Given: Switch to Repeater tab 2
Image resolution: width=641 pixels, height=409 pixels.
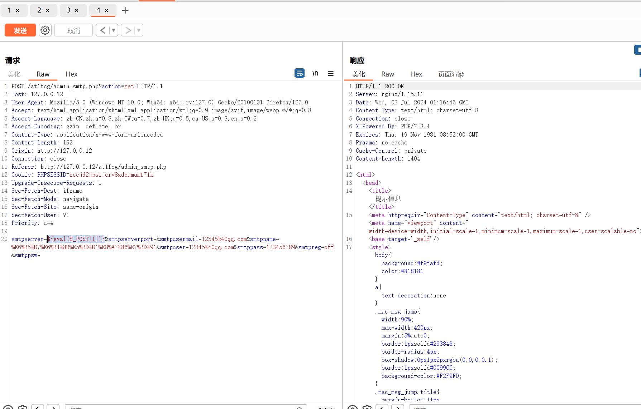Looking at the screenshot, I should click(39, 10).
